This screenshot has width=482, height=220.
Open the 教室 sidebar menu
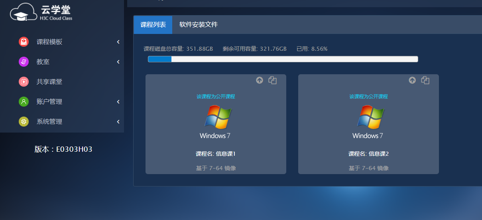pos(62,62)
